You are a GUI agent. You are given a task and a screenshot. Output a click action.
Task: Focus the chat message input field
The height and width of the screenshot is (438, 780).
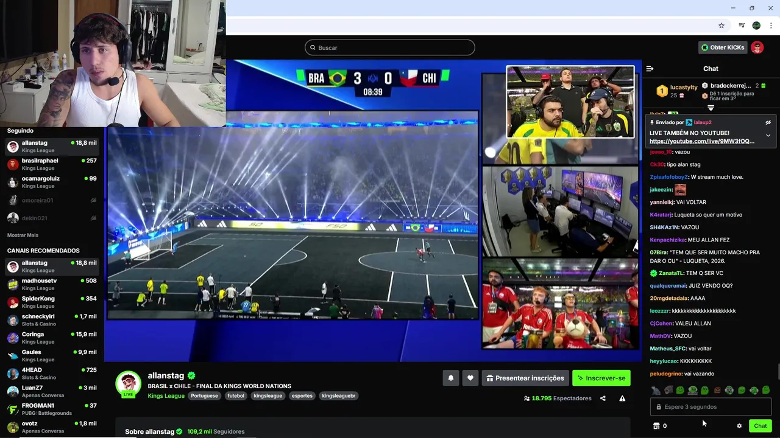711,407
